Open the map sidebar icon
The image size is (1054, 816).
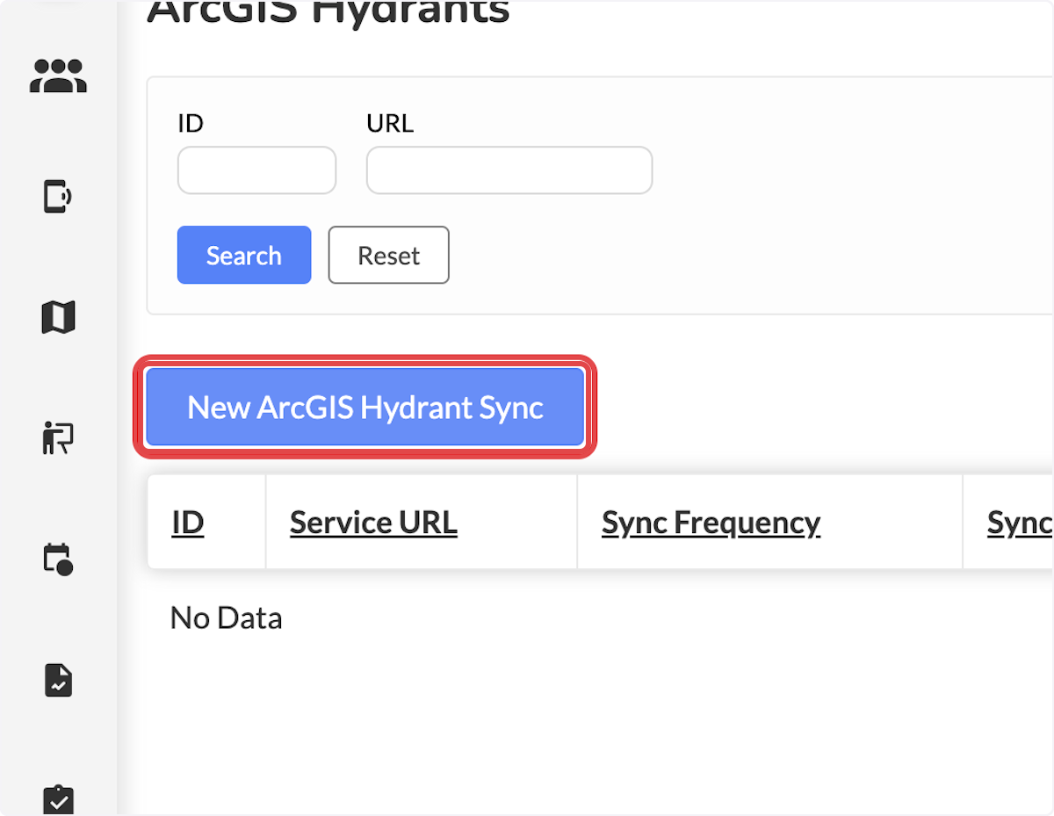tap(58, 316)
